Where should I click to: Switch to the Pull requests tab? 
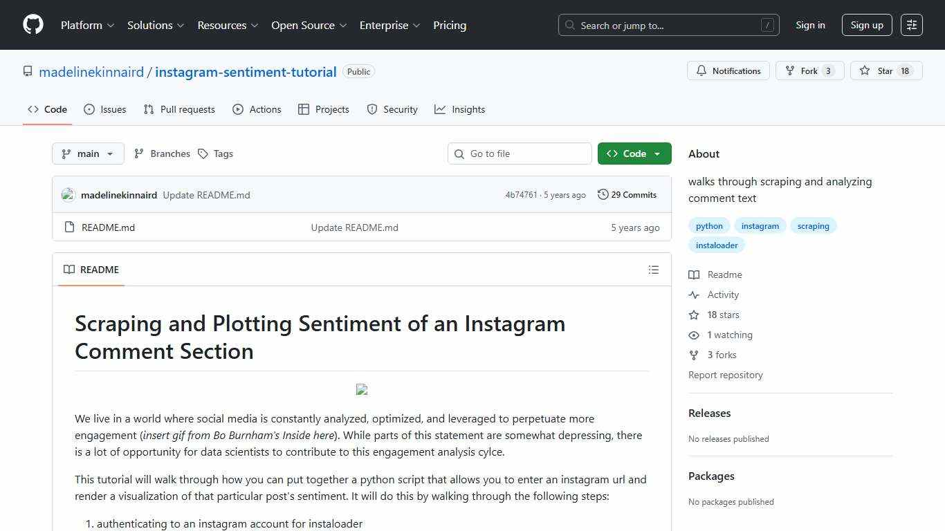[179, 109]
